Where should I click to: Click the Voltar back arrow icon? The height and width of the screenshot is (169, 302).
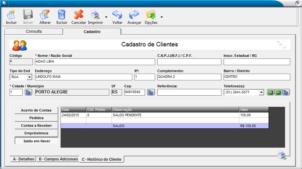(117, 15)
